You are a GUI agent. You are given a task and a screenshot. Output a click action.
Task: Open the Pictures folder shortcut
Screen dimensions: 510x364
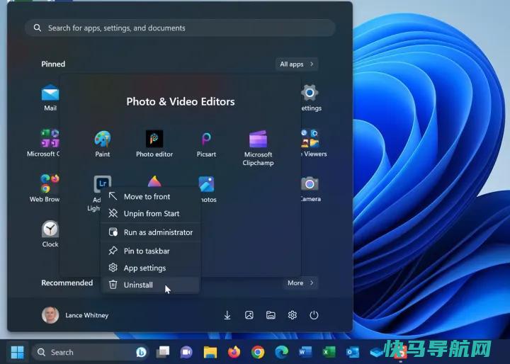[249, 315]
